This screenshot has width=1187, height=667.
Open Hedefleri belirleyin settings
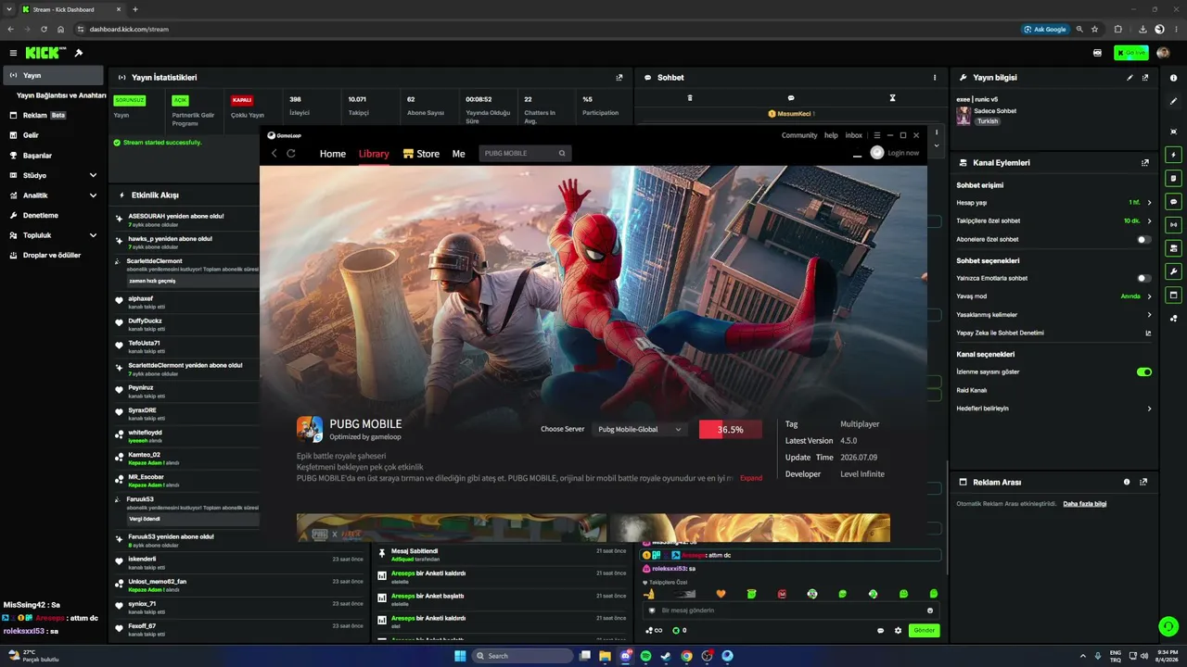point(1053,409)
